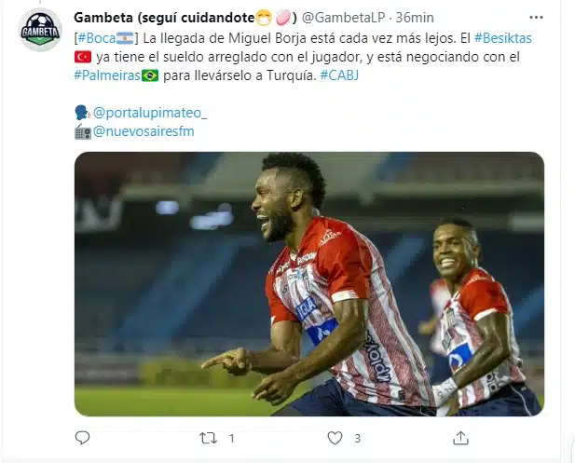Enlarge the football players photo
Viewport: 575px width, 463px height.
[x=309, y=284]
